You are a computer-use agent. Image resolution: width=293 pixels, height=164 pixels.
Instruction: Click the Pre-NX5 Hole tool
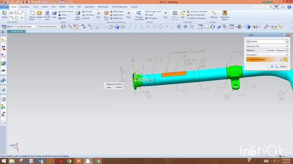(x=47, y=15)
